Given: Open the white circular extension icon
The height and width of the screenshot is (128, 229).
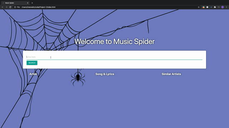Looking at the screenshot, I should [207, 7].
